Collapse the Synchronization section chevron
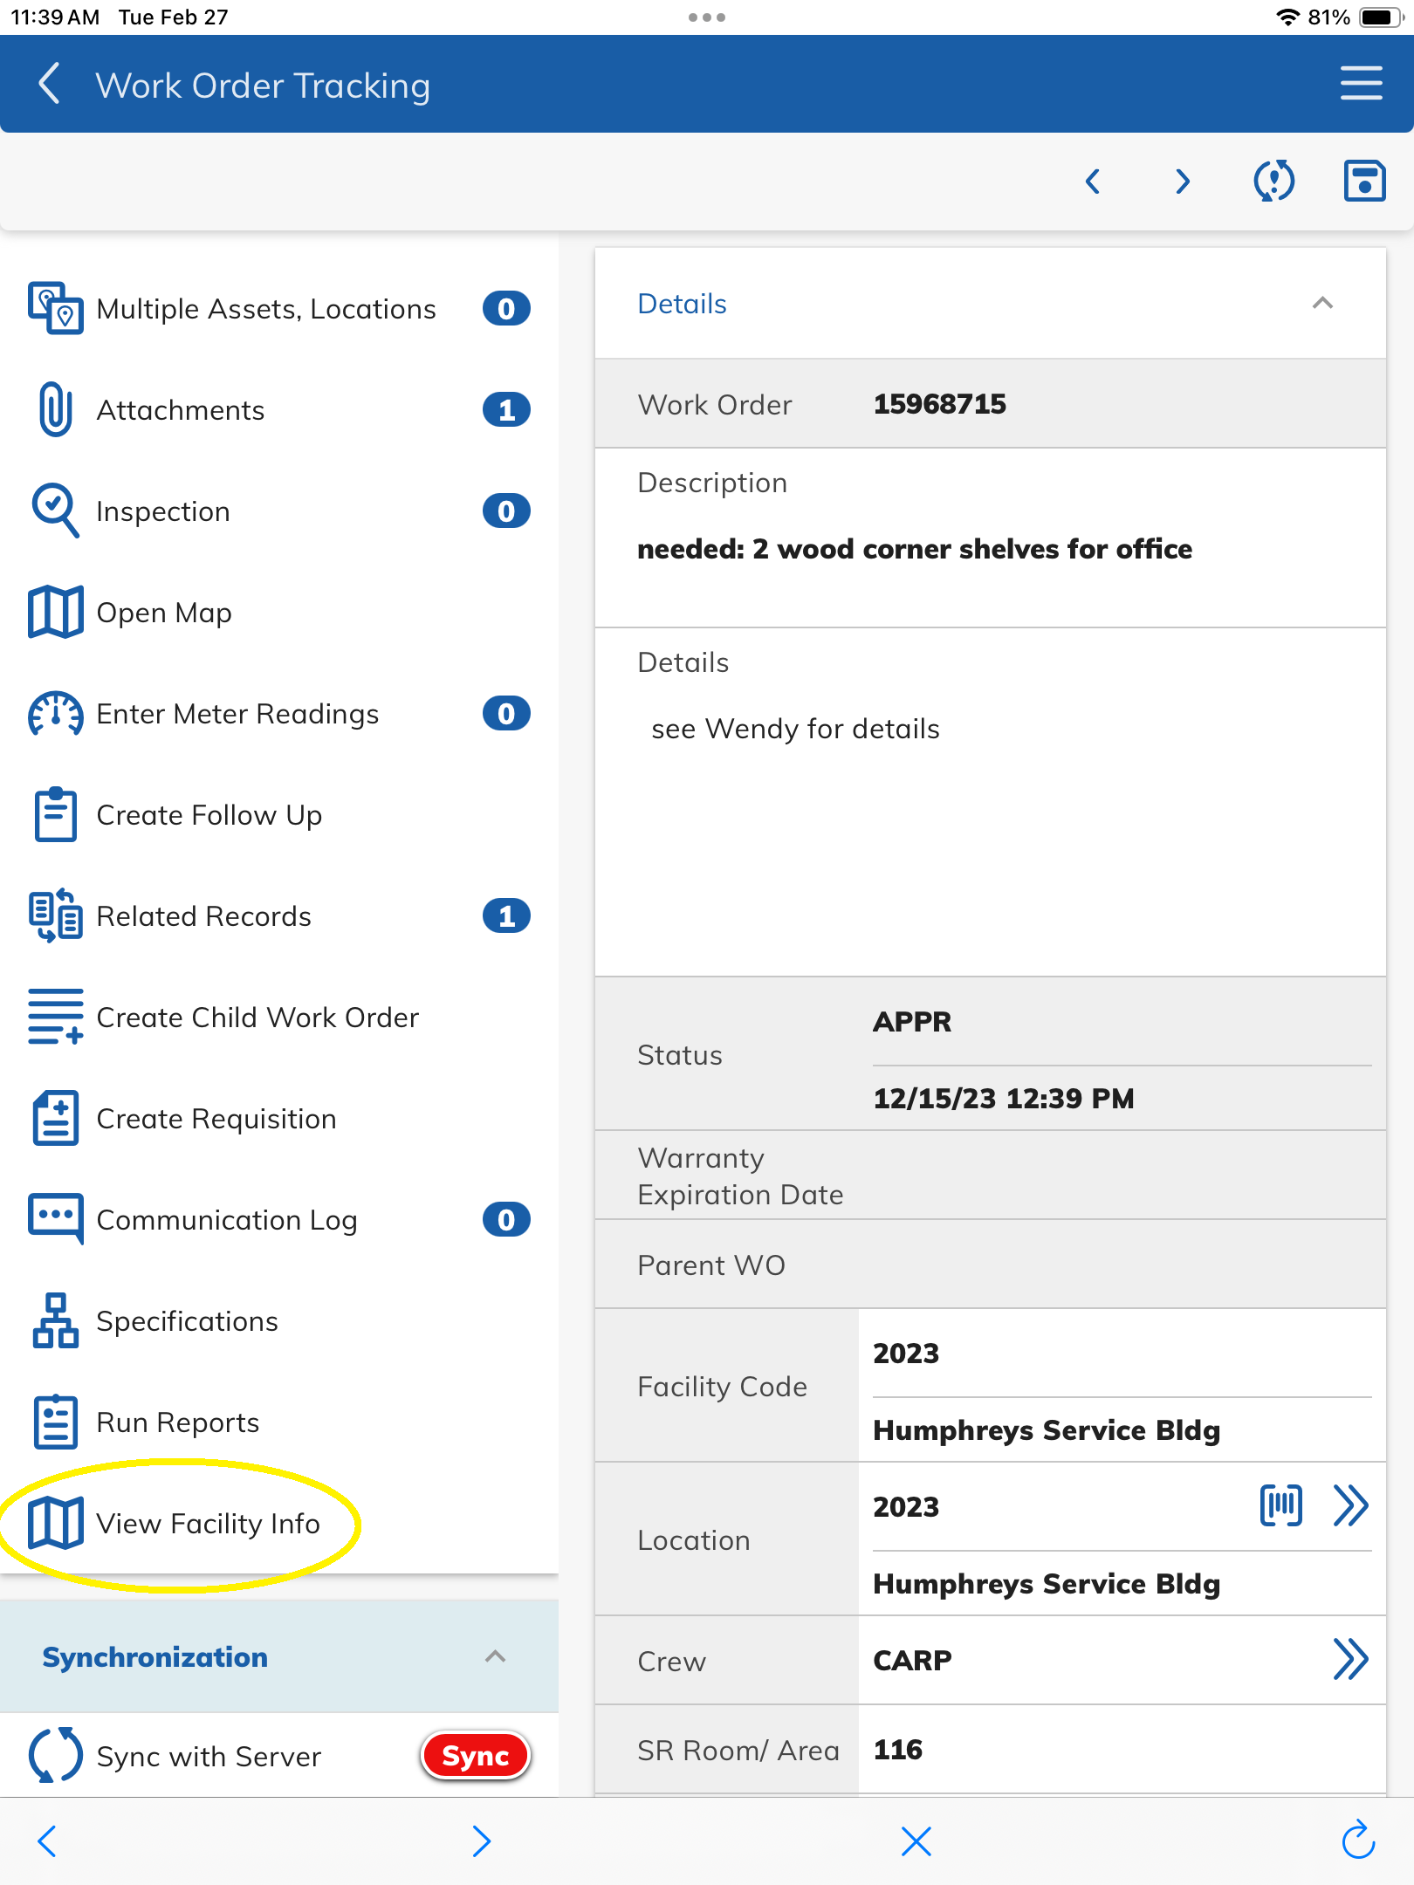Screen dimensions: 1414x1885 click(x=495, y=1655)
